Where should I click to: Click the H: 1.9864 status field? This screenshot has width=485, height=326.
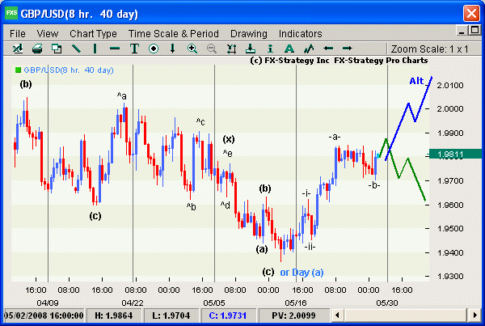click(x=113, y=315)
